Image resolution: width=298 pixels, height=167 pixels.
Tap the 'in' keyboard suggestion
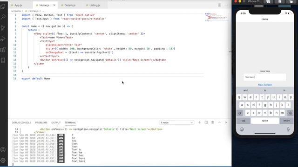coord(284,90)
